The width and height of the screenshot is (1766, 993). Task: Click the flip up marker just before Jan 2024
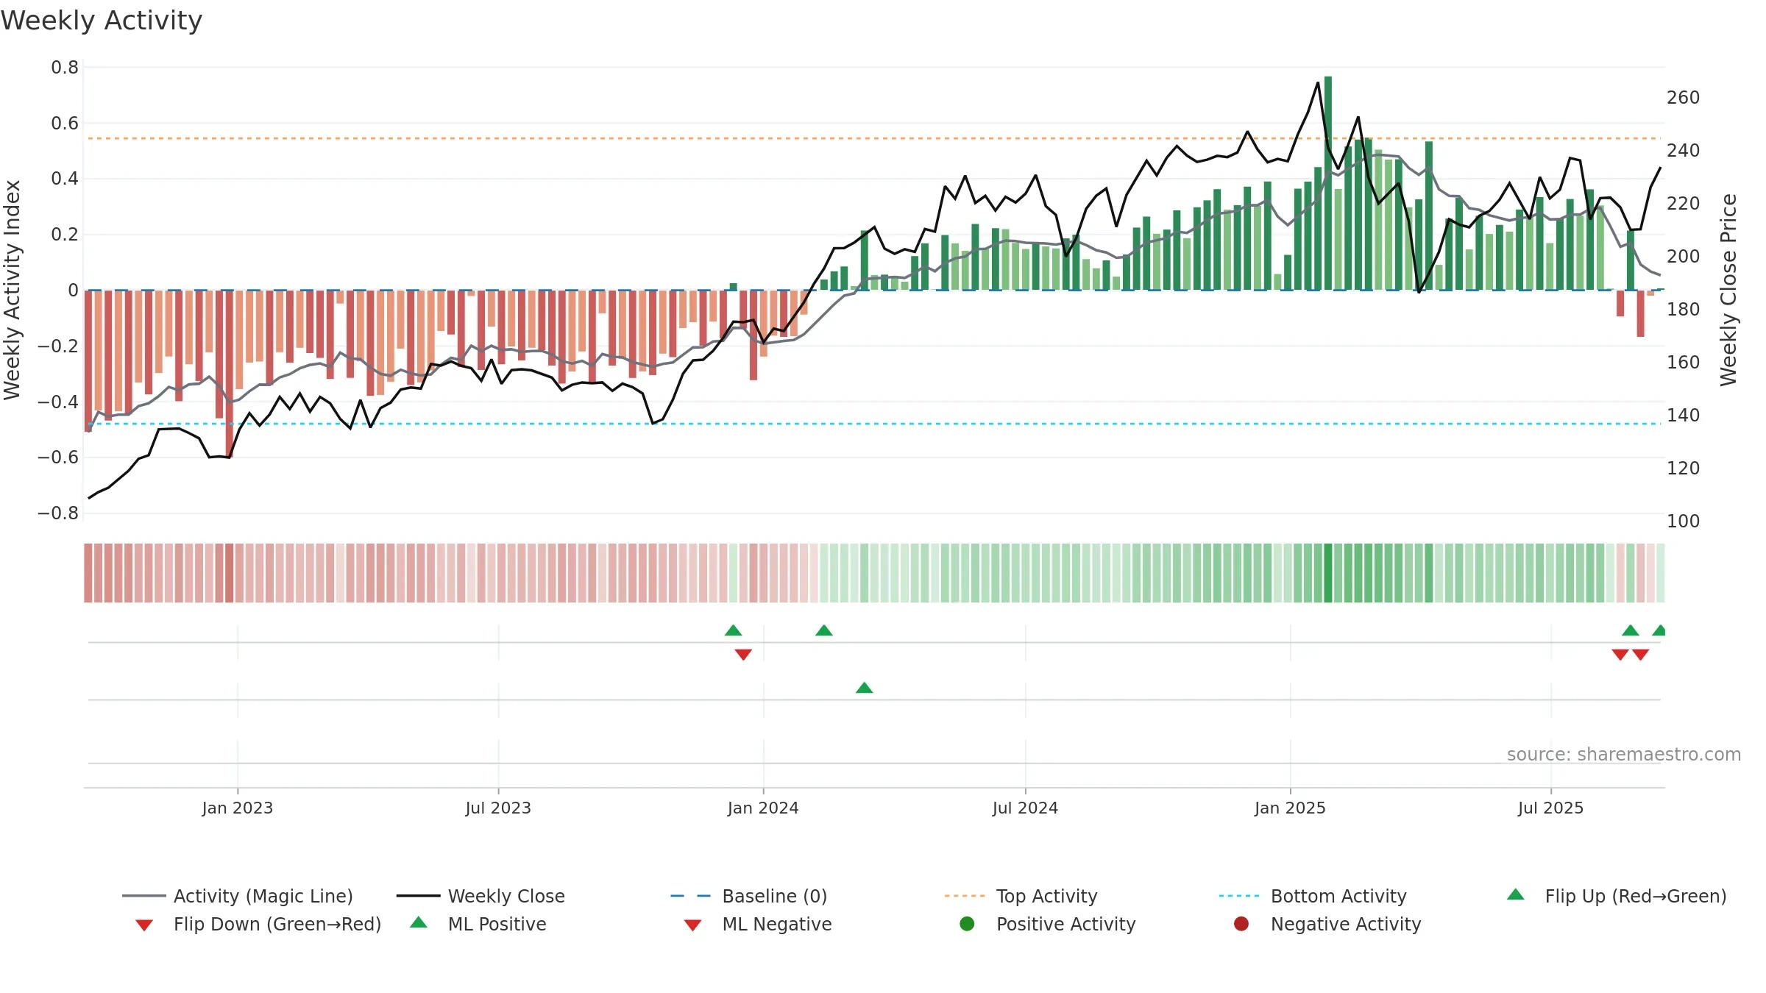click(733, 630)
